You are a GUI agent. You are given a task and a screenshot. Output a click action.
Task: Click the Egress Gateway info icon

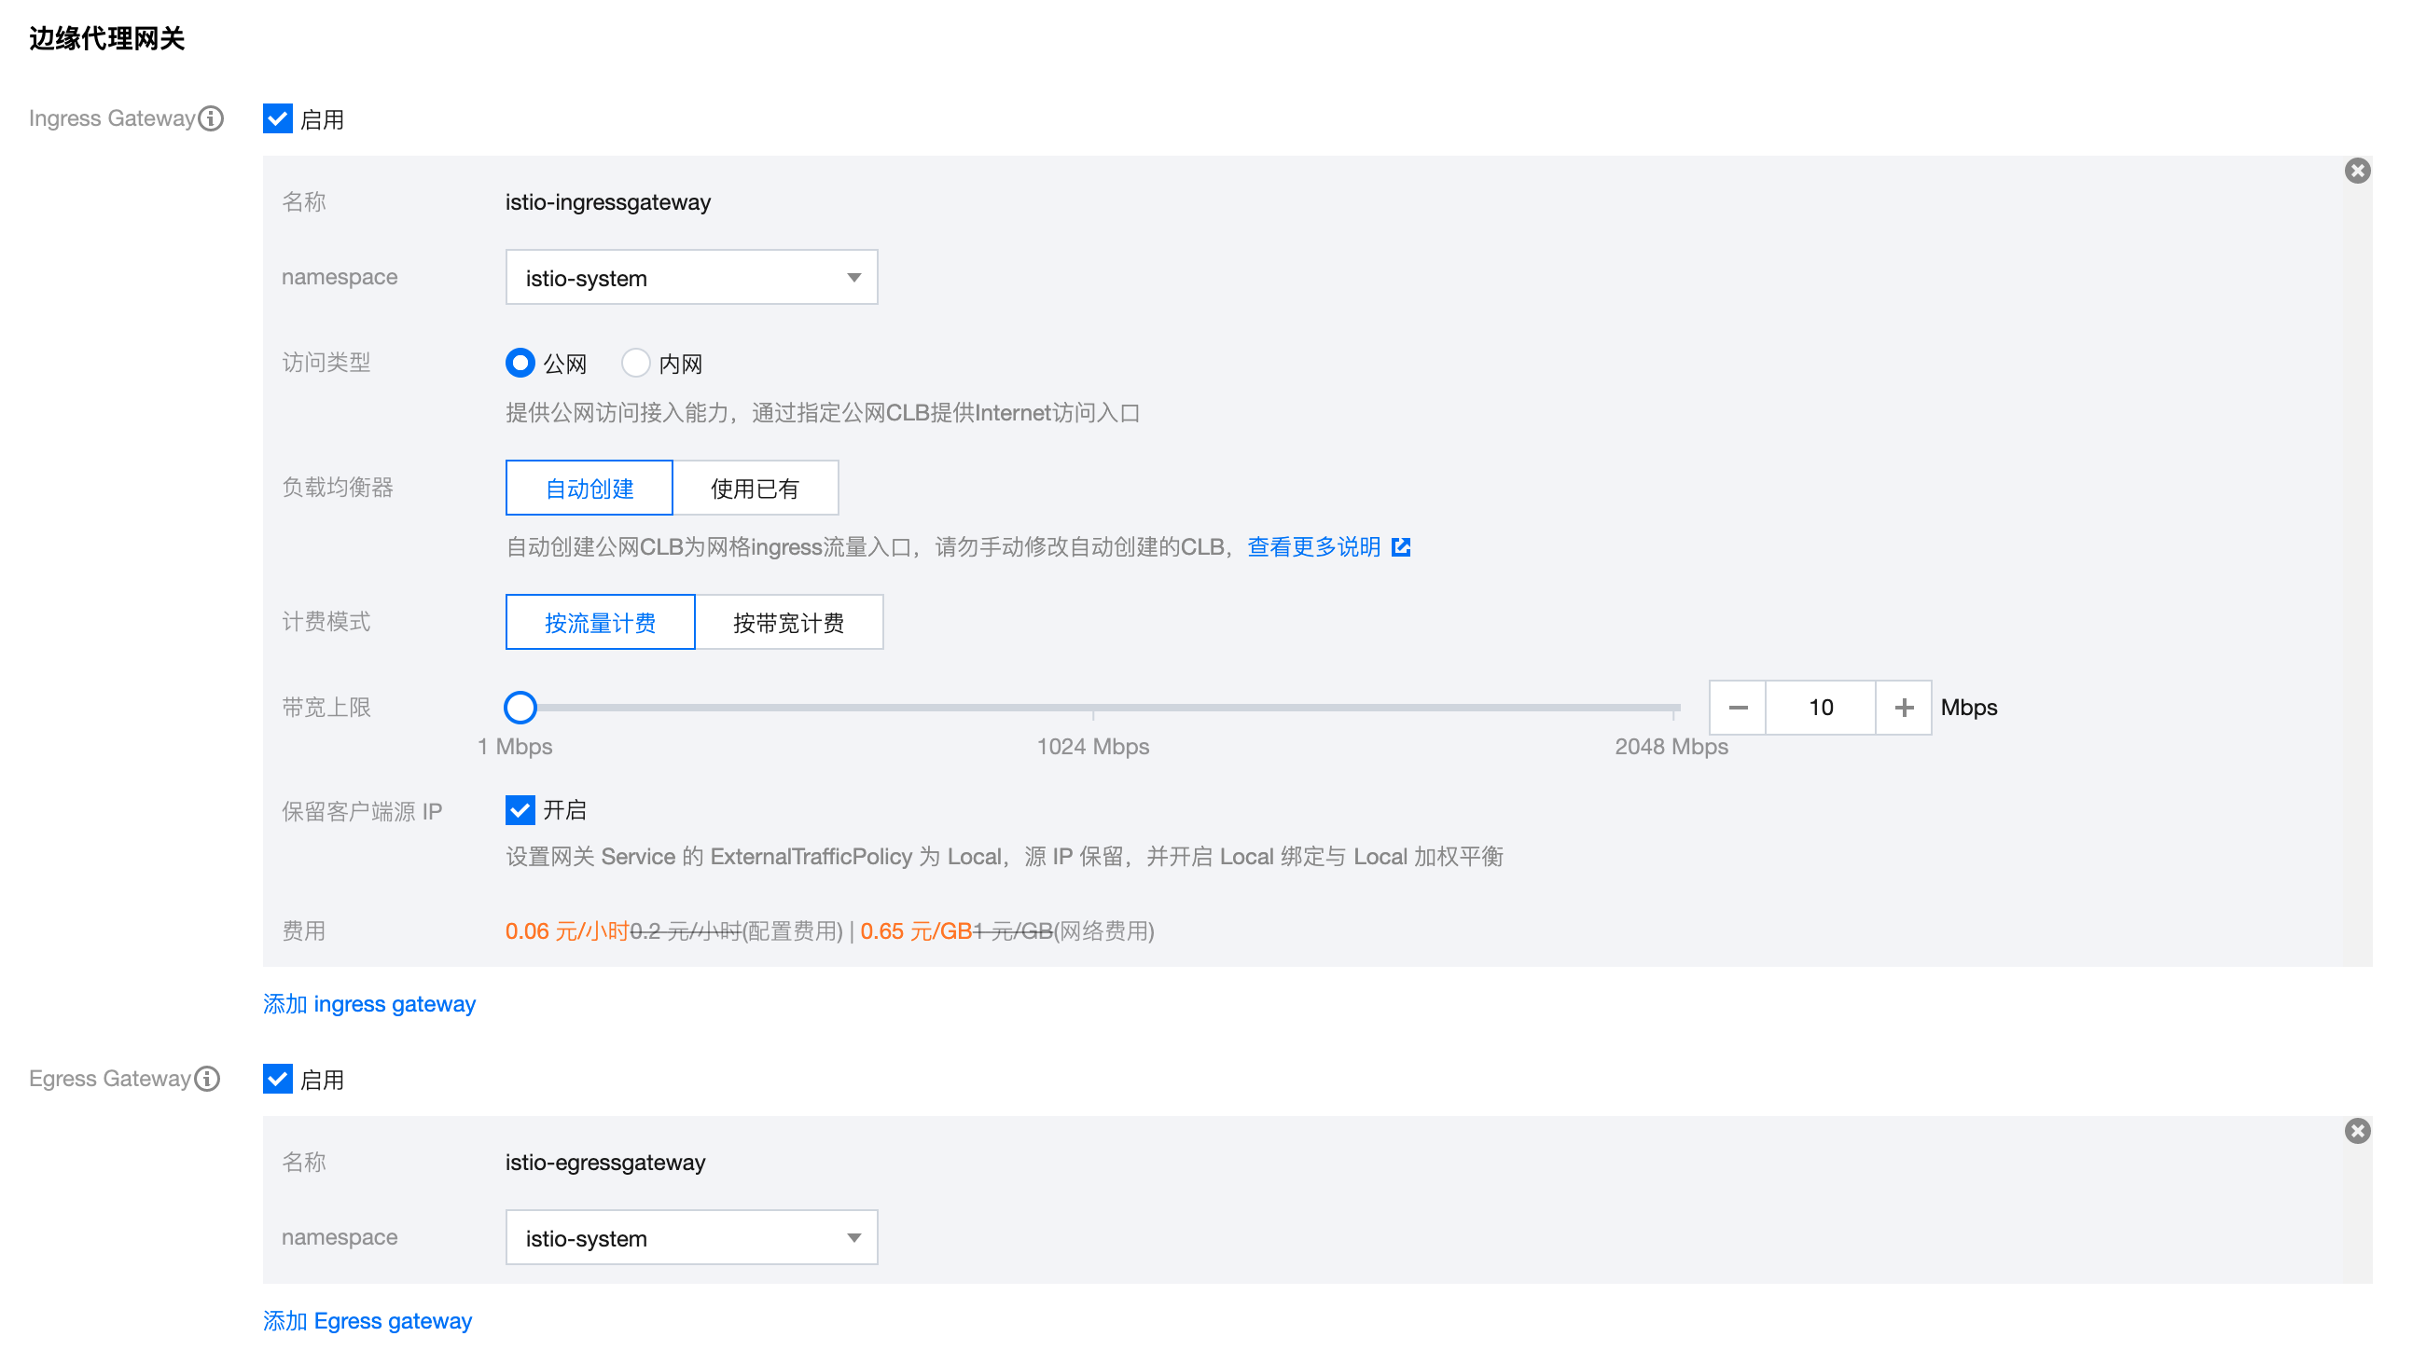[x=207, y=1079]
